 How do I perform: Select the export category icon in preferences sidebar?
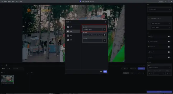pyautogui.click(x=68, y=36)
